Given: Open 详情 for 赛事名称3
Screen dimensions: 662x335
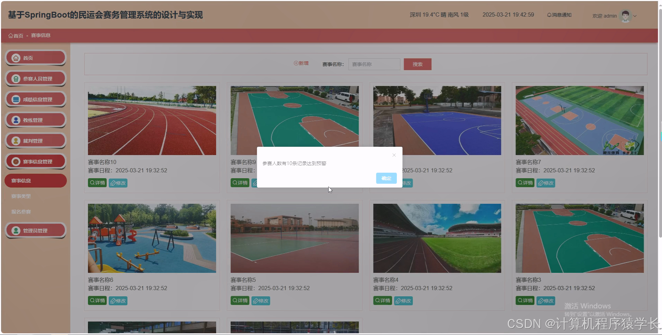Looking at the screenshot, I should pos(525,300).
